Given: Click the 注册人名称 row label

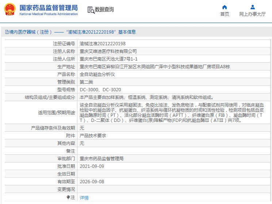Looking at the screenshot, I should 64,51.
